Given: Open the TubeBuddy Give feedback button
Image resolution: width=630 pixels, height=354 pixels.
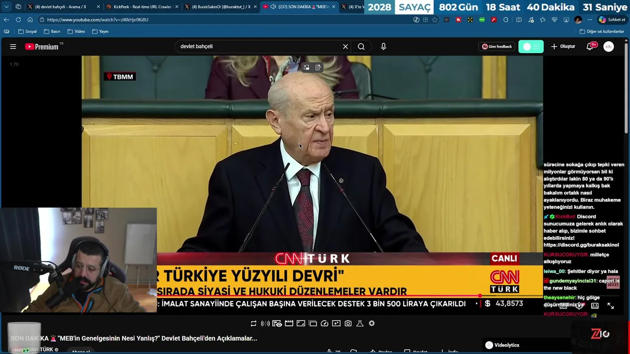Looking at the screenshot, I should 497,47.
